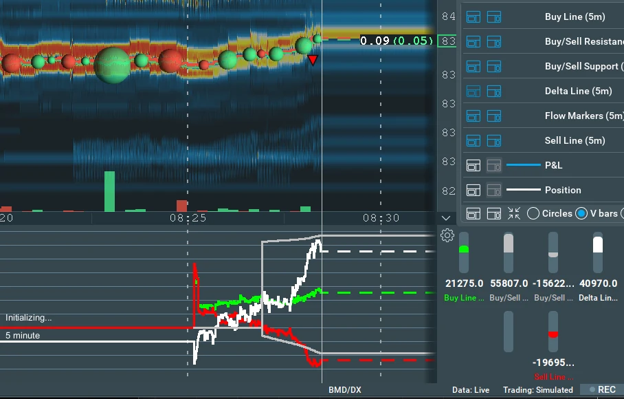Image resolution: width=624 pixels, height=399 pixels.
Task: Click the Buy Line (5m) indicator label
Action: point(575,17)
